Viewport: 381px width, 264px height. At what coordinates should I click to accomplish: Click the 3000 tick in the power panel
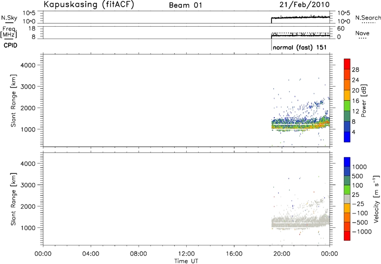click(x=28, y=87)
